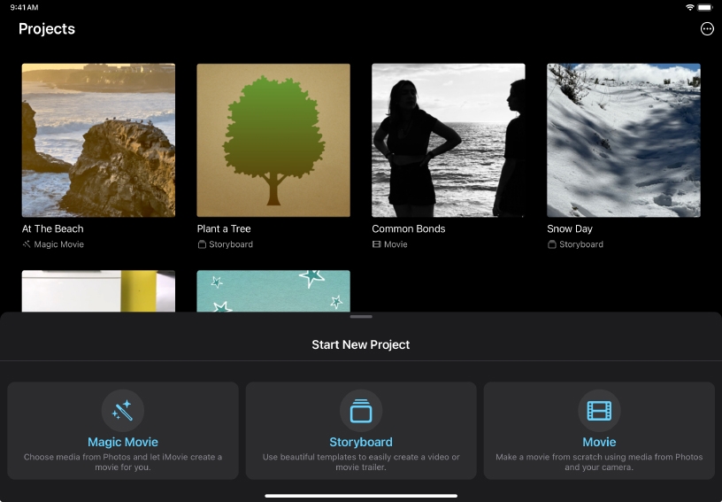Open the Snow Day project thumbnail
The image size is (722, 502).
(x=624, y=140)
